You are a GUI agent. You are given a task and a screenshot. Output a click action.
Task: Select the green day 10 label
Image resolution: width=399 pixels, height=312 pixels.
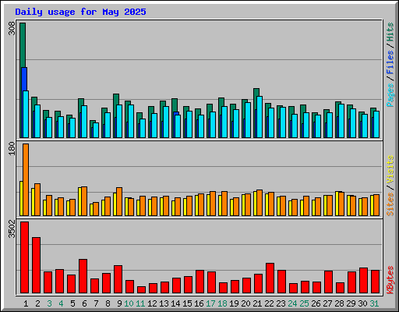pos(129,303)
